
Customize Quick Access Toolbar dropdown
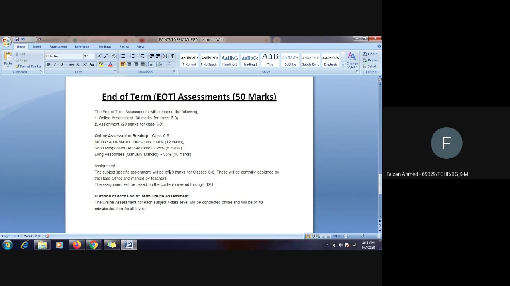click(x=40, y=39)
